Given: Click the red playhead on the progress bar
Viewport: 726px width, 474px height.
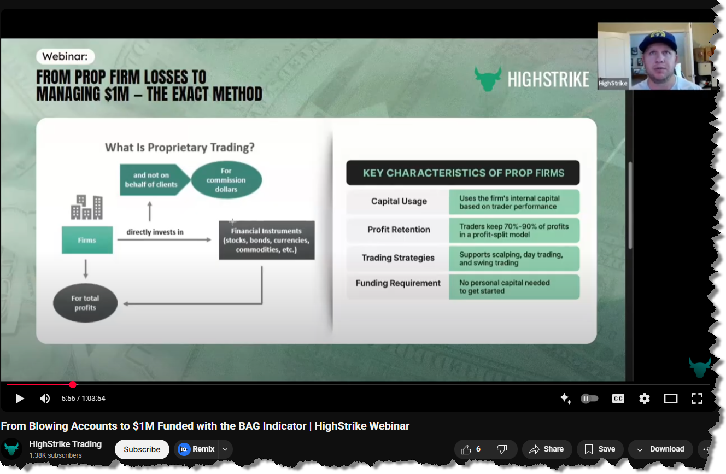Looking at the screenshot, I should (x=73, y=385).
